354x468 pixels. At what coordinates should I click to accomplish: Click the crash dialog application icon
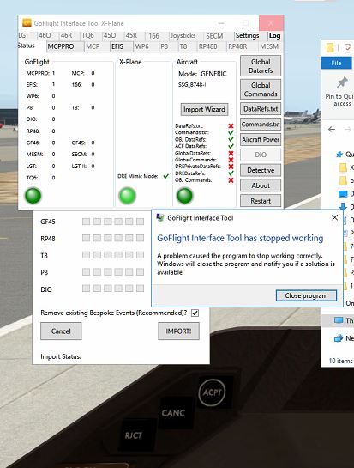(x=160, y=217)
